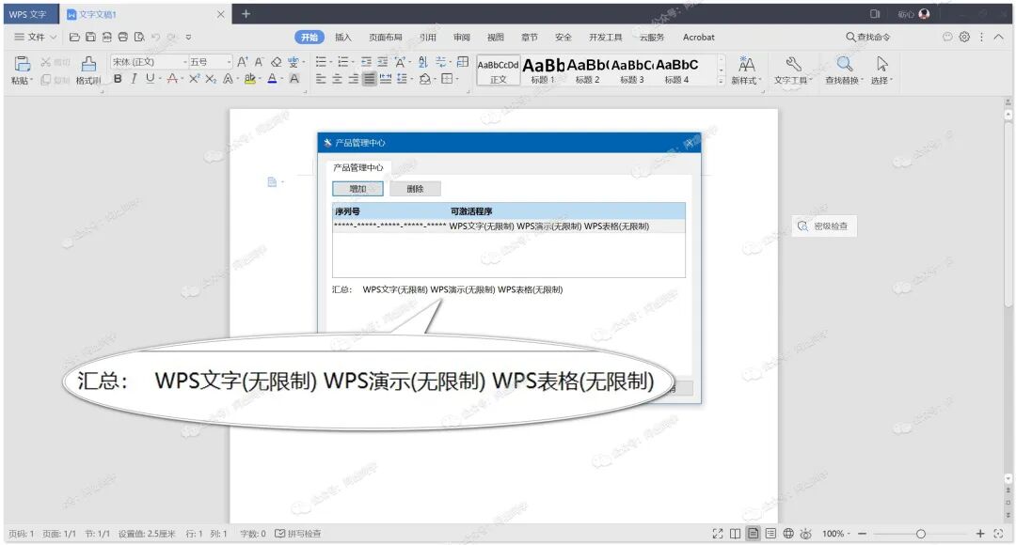Open file via the folder toolbar icon
1016x545 pixels.
coord(74,37)
